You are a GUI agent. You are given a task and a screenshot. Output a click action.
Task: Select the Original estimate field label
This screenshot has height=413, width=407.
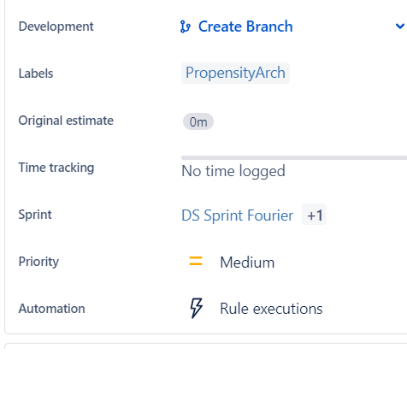[66, 121]
